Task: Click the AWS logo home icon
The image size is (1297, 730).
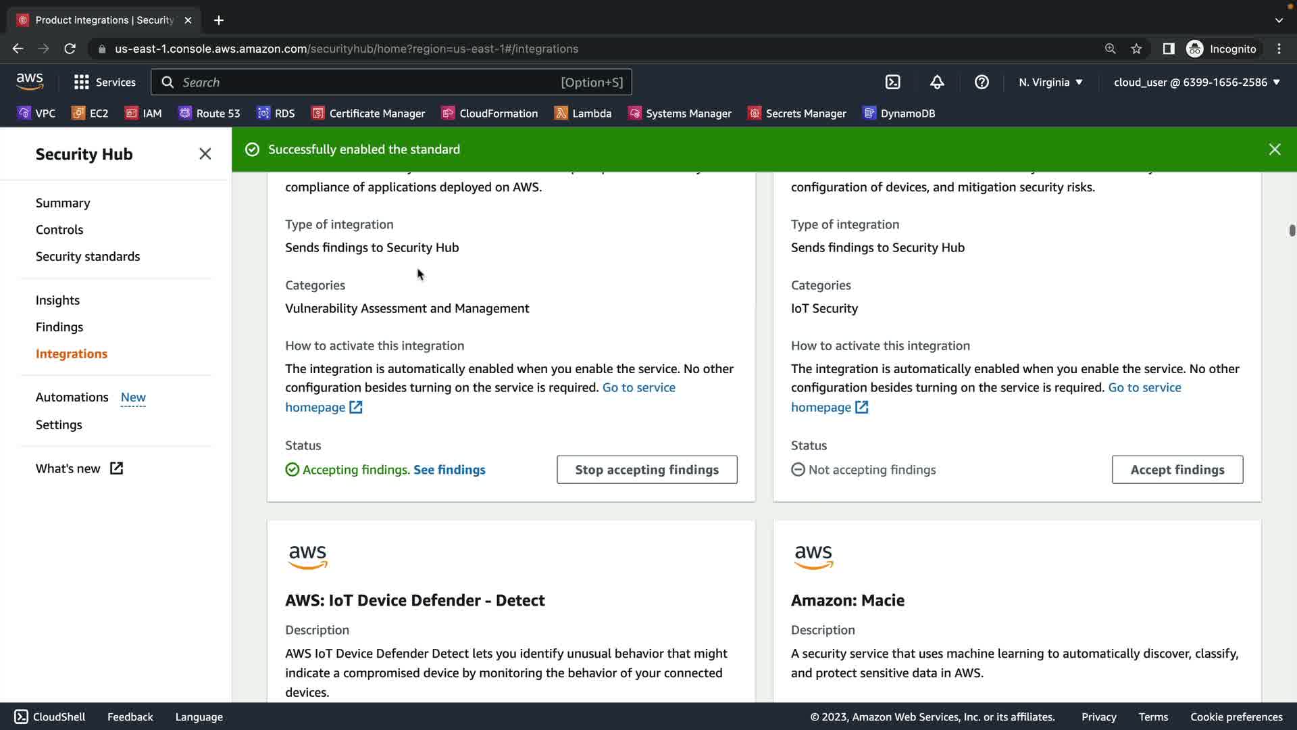Action: click(30, 81)
